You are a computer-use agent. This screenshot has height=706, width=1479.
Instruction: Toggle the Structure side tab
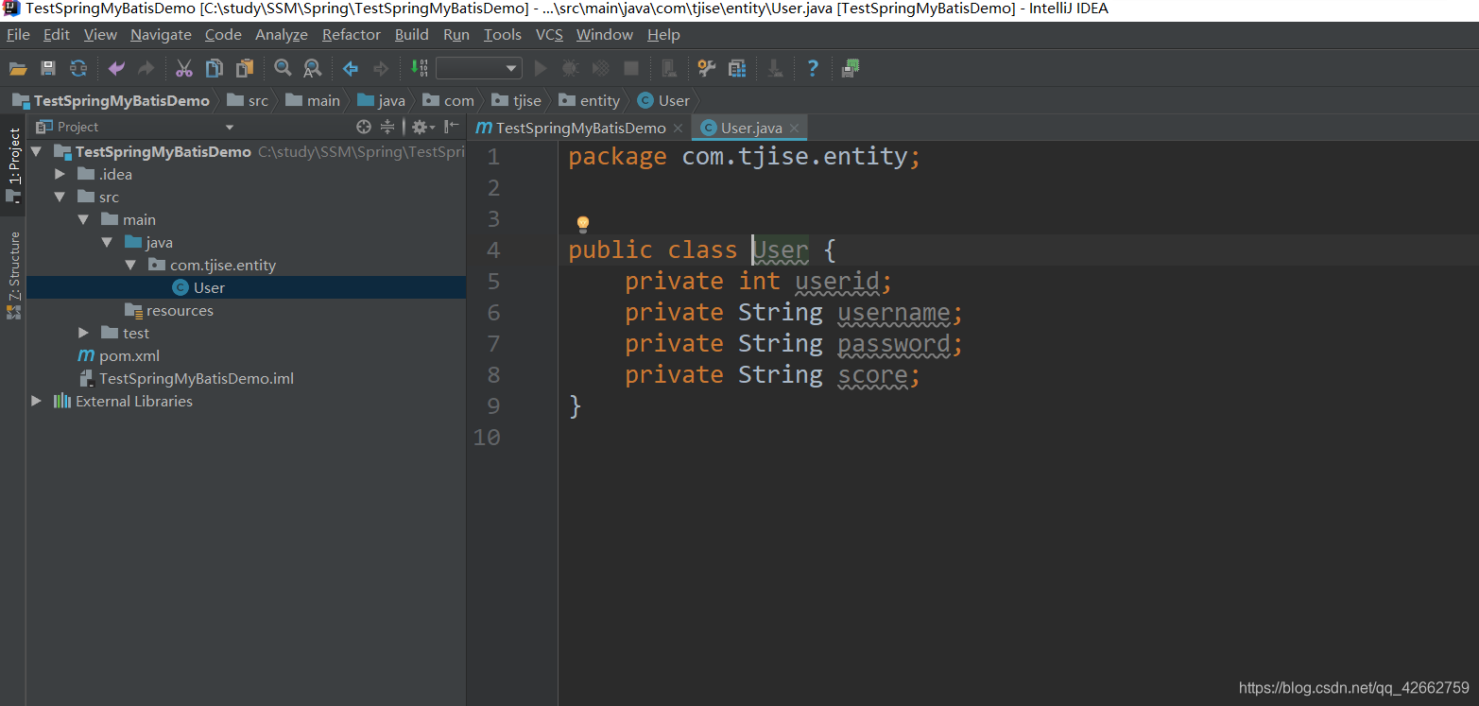click(x=13, y=274)
